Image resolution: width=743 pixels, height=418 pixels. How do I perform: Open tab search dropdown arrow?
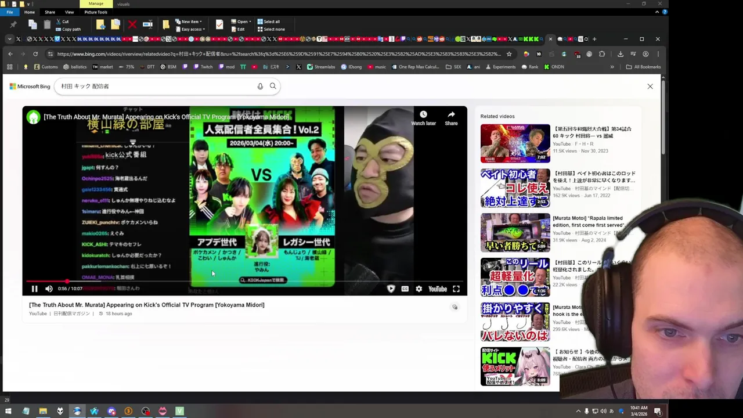point(10,39)
